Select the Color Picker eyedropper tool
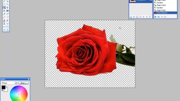The image size is (180, 101). pyautogui.click(x=7, y=17)
